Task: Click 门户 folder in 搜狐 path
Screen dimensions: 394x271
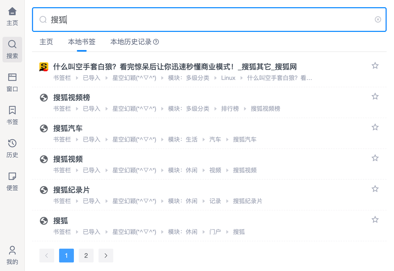Action: (215, 232)
